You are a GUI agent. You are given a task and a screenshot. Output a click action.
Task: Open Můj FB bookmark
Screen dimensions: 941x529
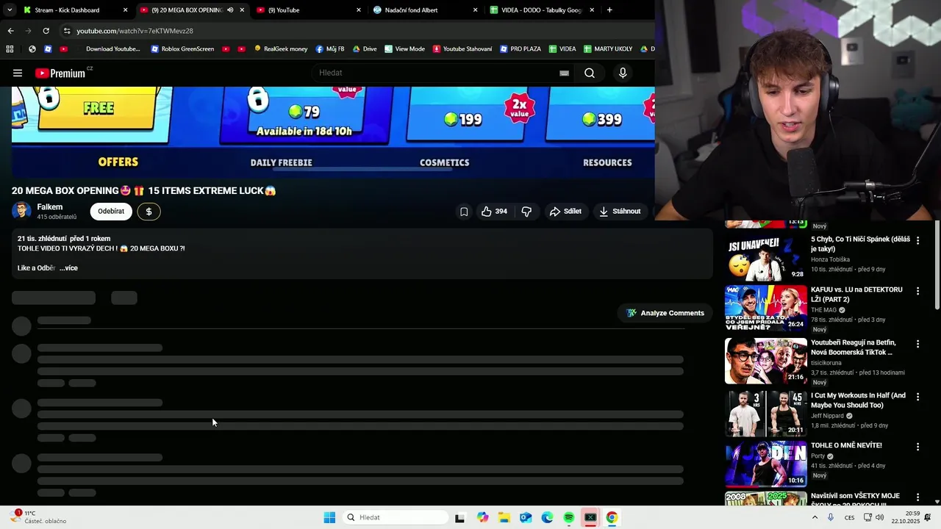point(330,49)
